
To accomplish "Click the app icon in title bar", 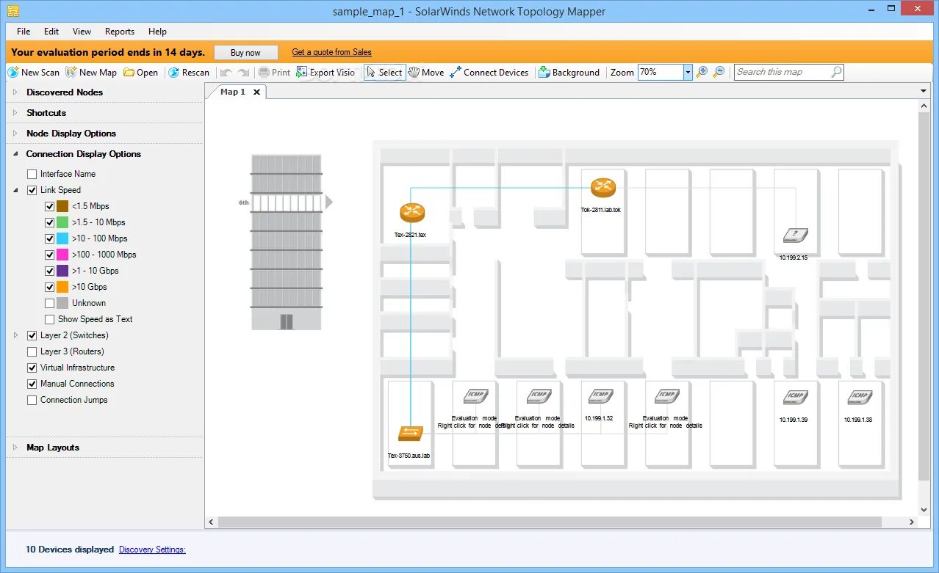I will tap(13, 11).
